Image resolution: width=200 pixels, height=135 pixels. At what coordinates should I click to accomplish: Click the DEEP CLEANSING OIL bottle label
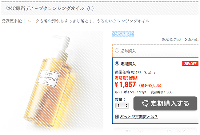(x=49, y=78)
